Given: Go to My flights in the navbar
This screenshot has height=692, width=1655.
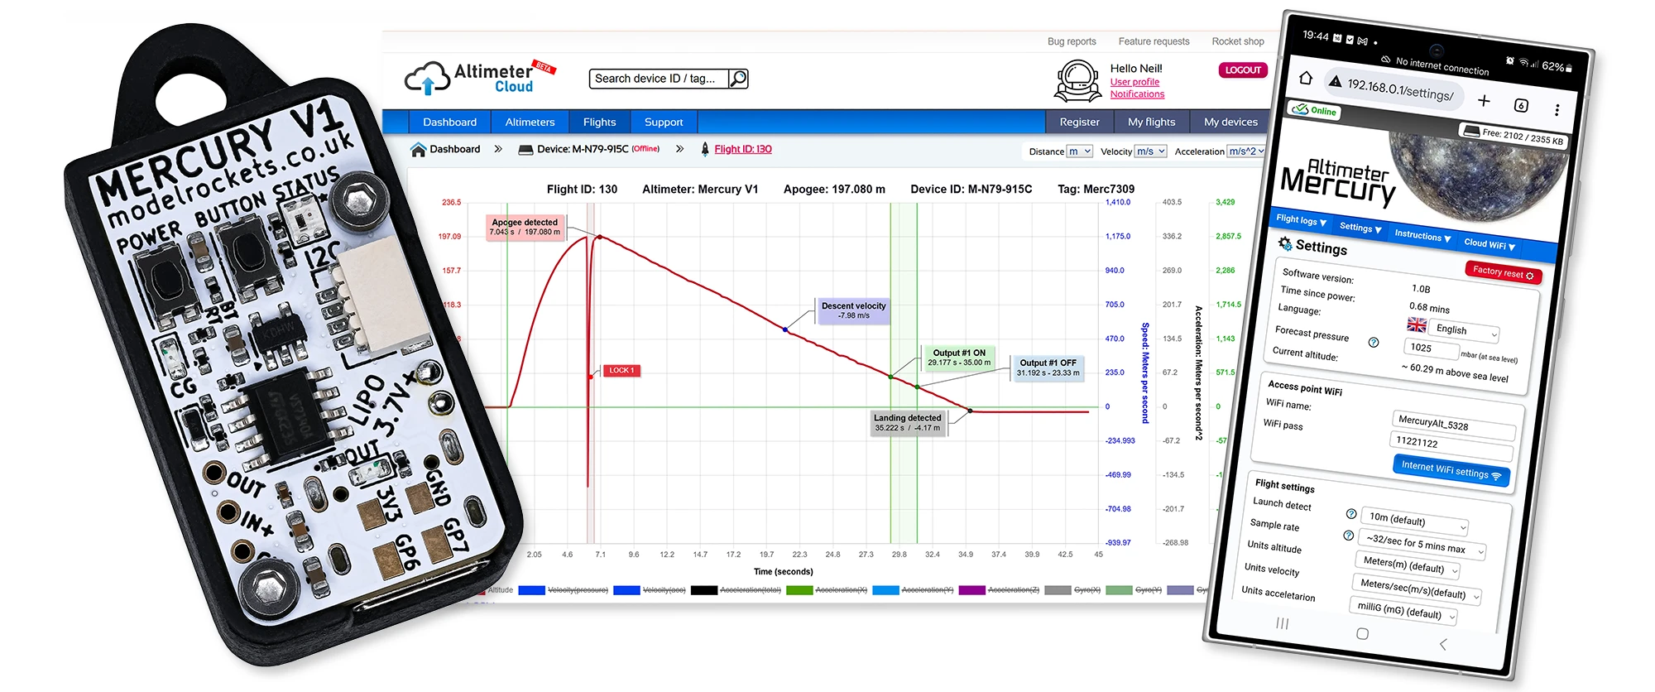Looking at the screenshot, I should [1151, 122].
